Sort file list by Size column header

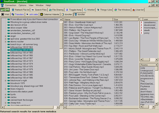click(x=126, y=19)
